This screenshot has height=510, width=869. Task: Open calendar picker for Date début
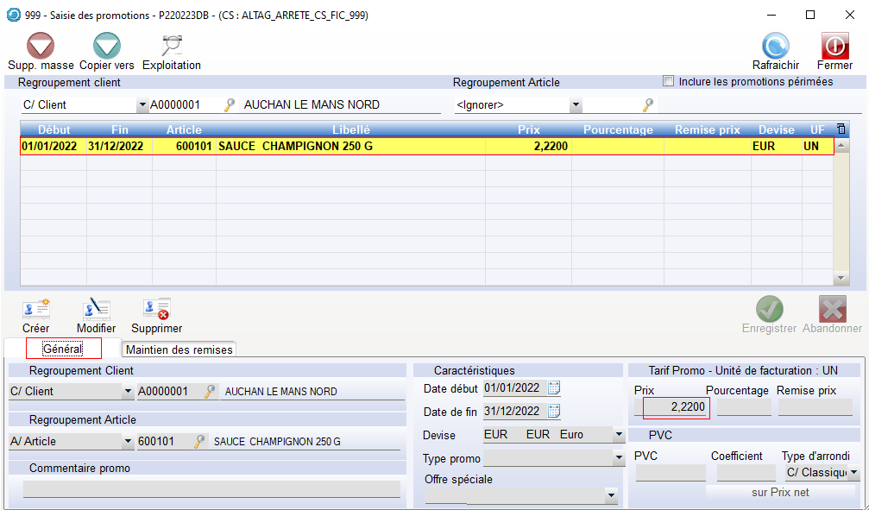point(554,388)
